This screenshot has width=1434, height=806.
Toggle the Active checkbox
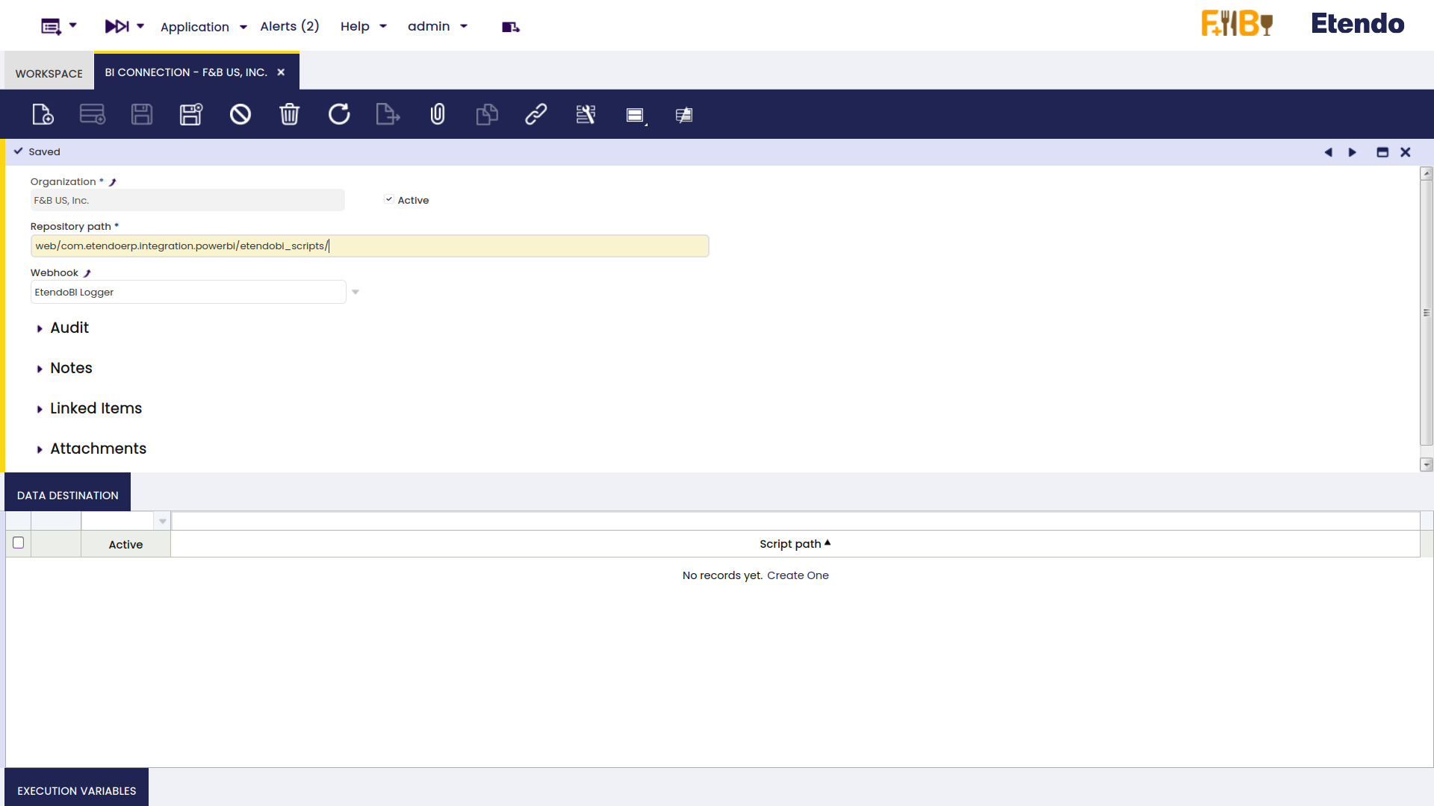(x=389, y=199)
